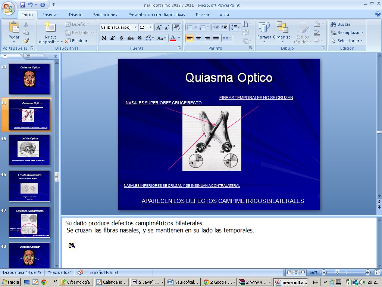This screenshot has width=382, height=287.
Task: Click the Format Painter brush icon
Action: 26,41
